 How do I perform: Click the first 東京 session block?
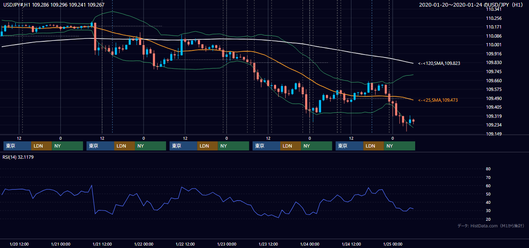[x=17, y=146]
